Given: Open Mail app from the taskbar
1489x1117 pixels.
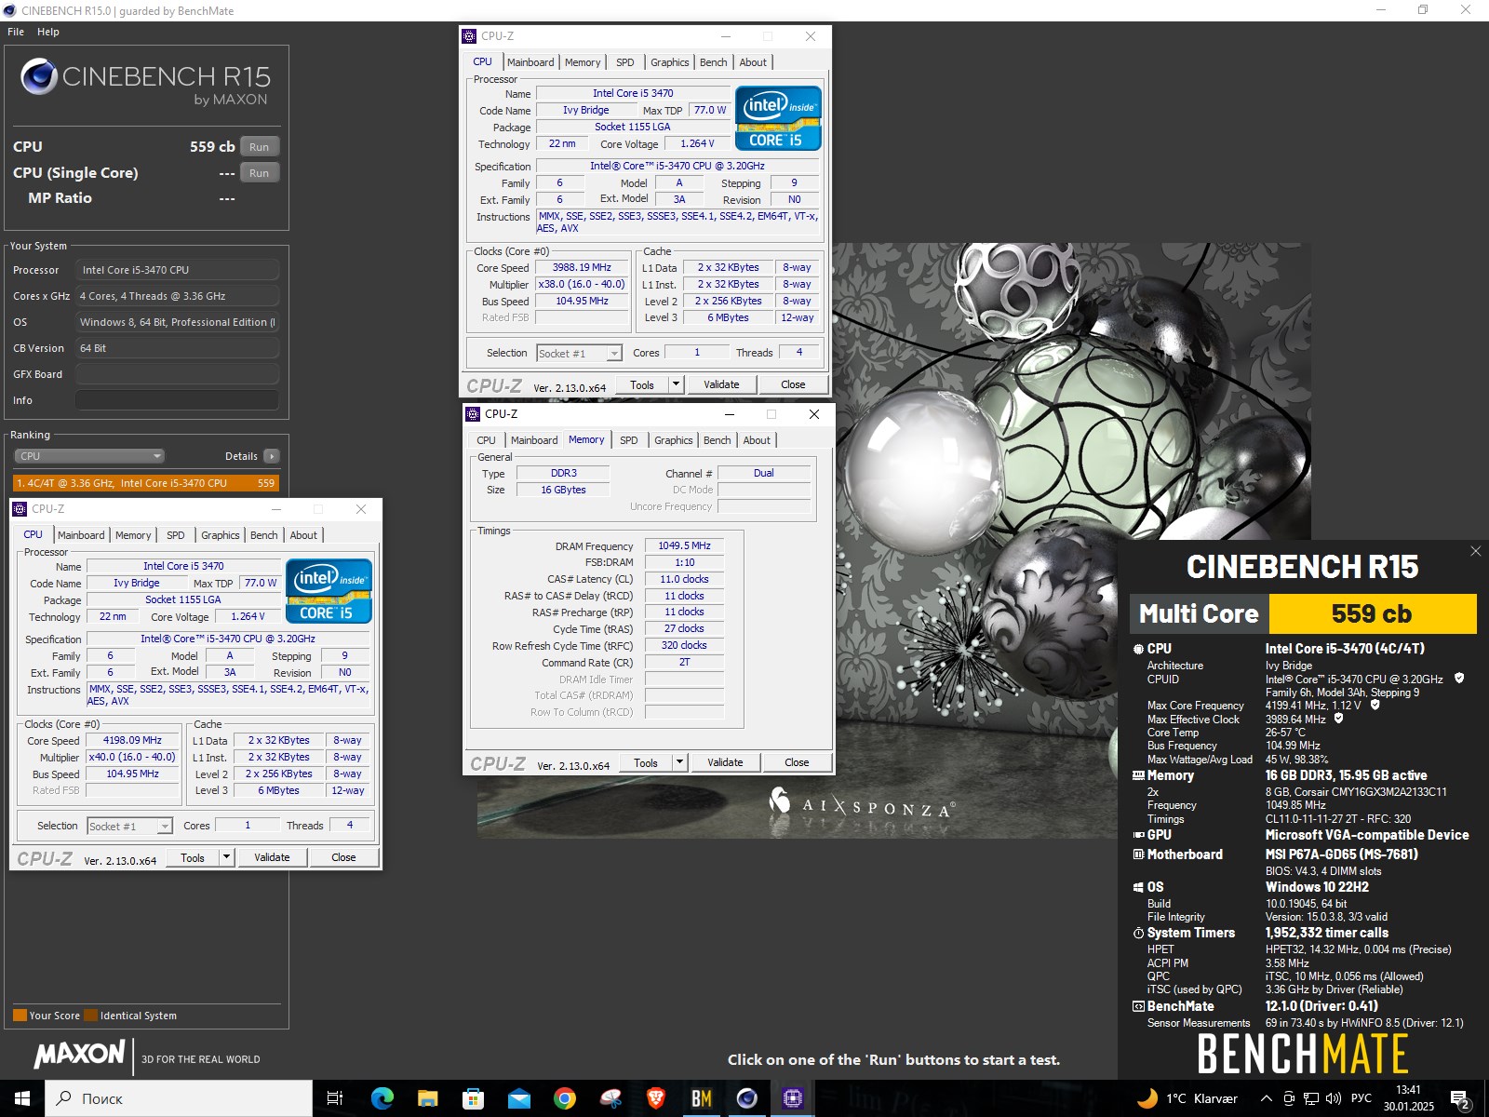Looking at the screenshot, I should [x=518, y=1098].
